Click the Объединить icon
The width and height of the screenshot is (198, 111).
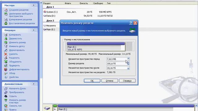[x=6, y=62]
